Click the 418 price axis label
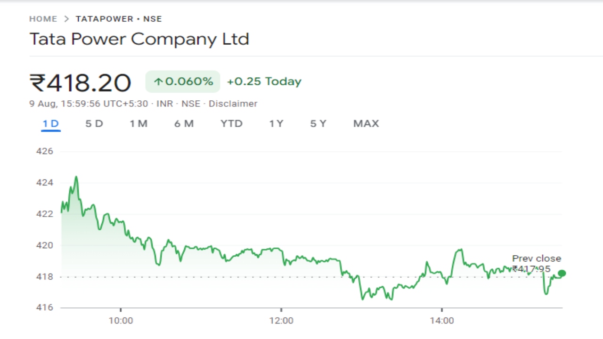 point(45,277)
